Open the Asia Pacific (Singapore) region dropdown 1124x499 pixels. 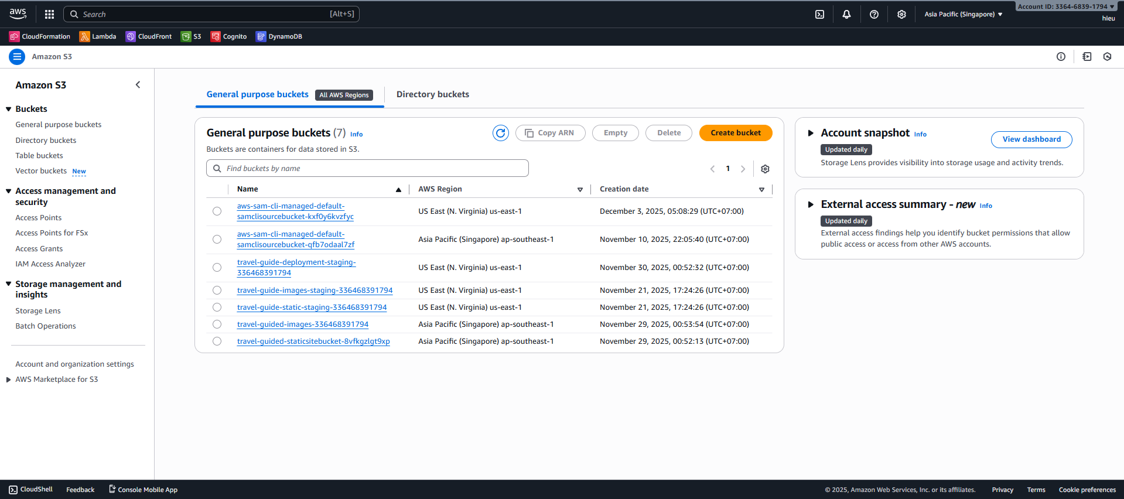963,14
